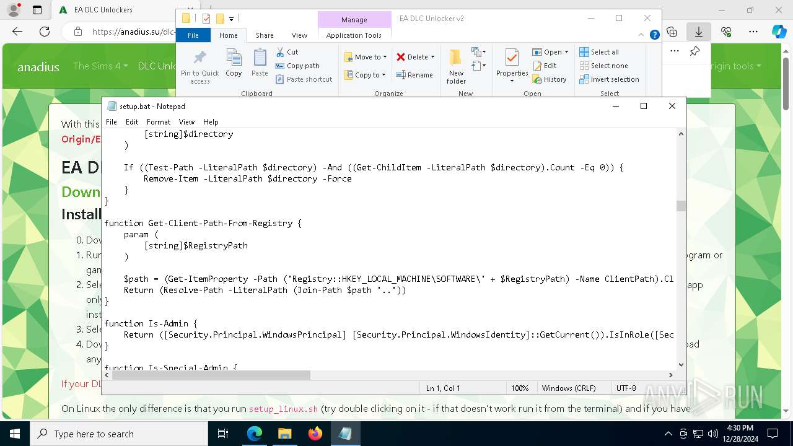Click Edge profile avatar icon
The width and height of the screenshot is (793, 446).
click(x=15, y=10)
